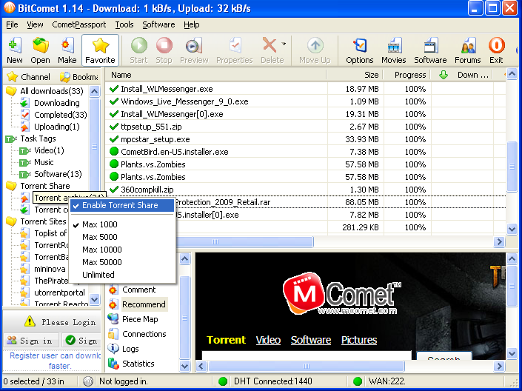522x391 pixels.
Task: Select Unlimited share limit
Action: [x=121, y=275]
